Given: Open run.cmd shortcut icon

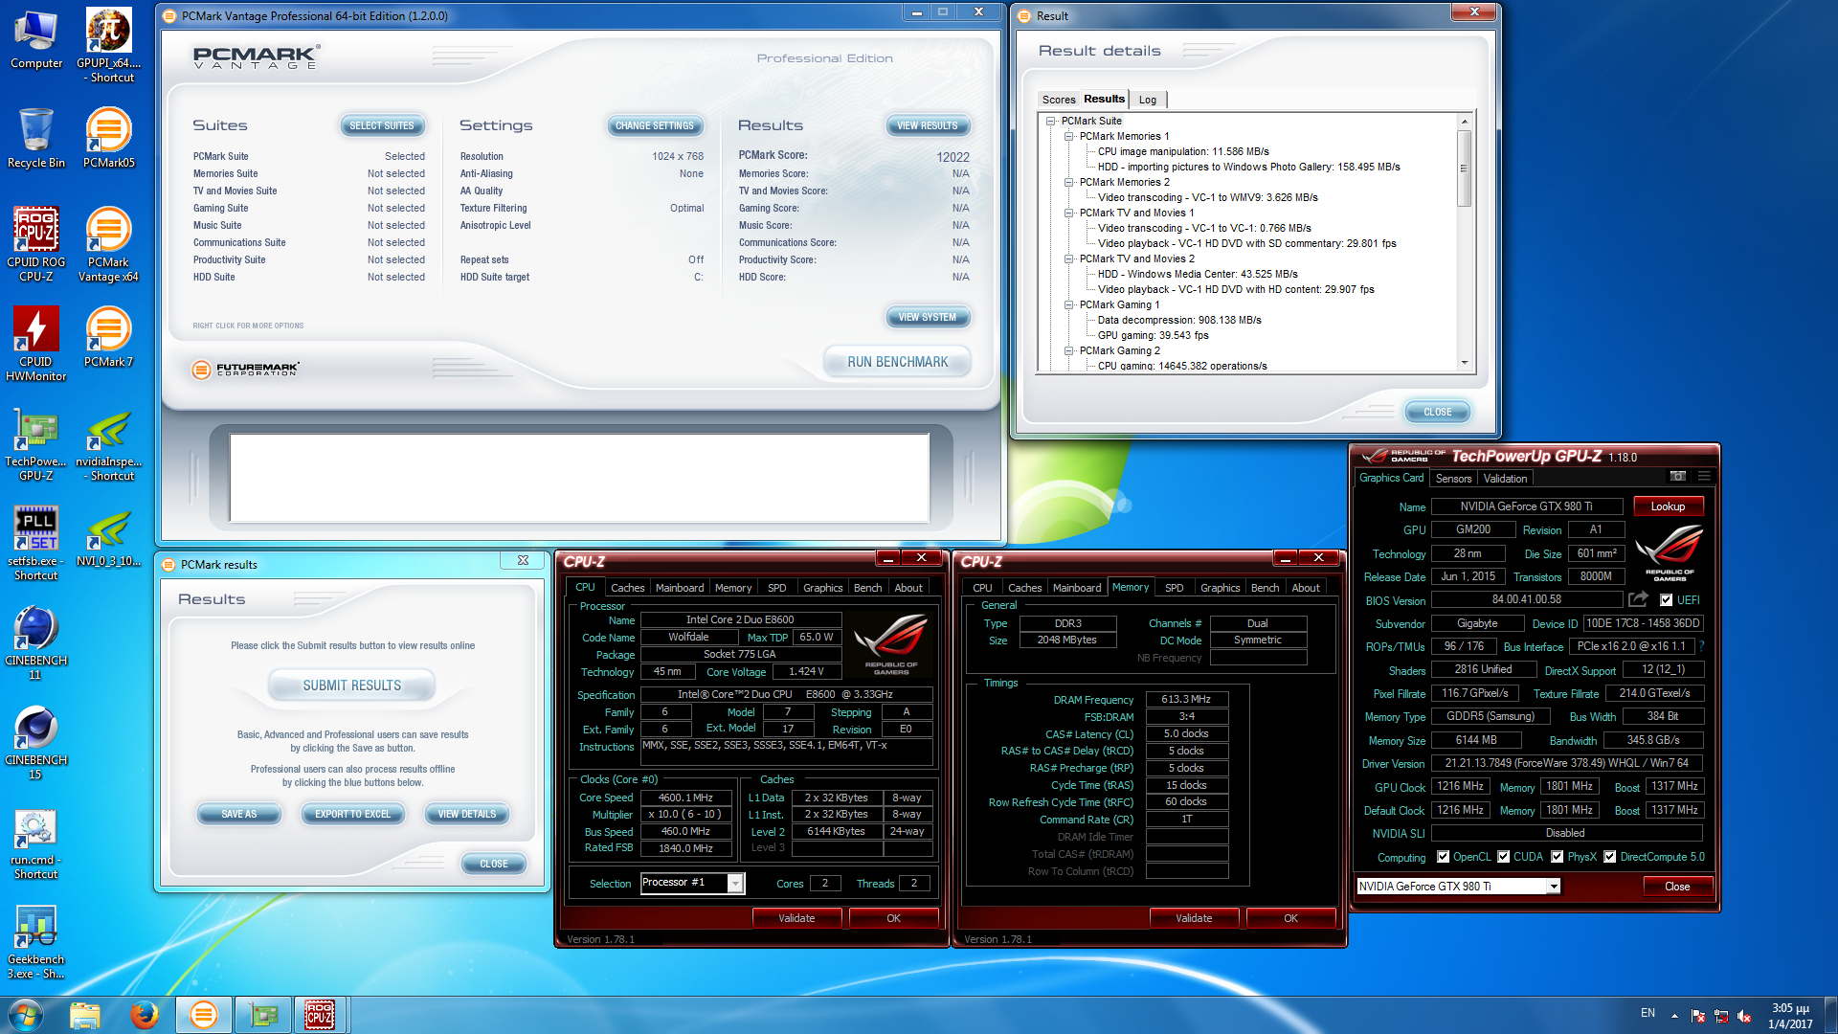Looking at the screenshot, I should point(36,842).
